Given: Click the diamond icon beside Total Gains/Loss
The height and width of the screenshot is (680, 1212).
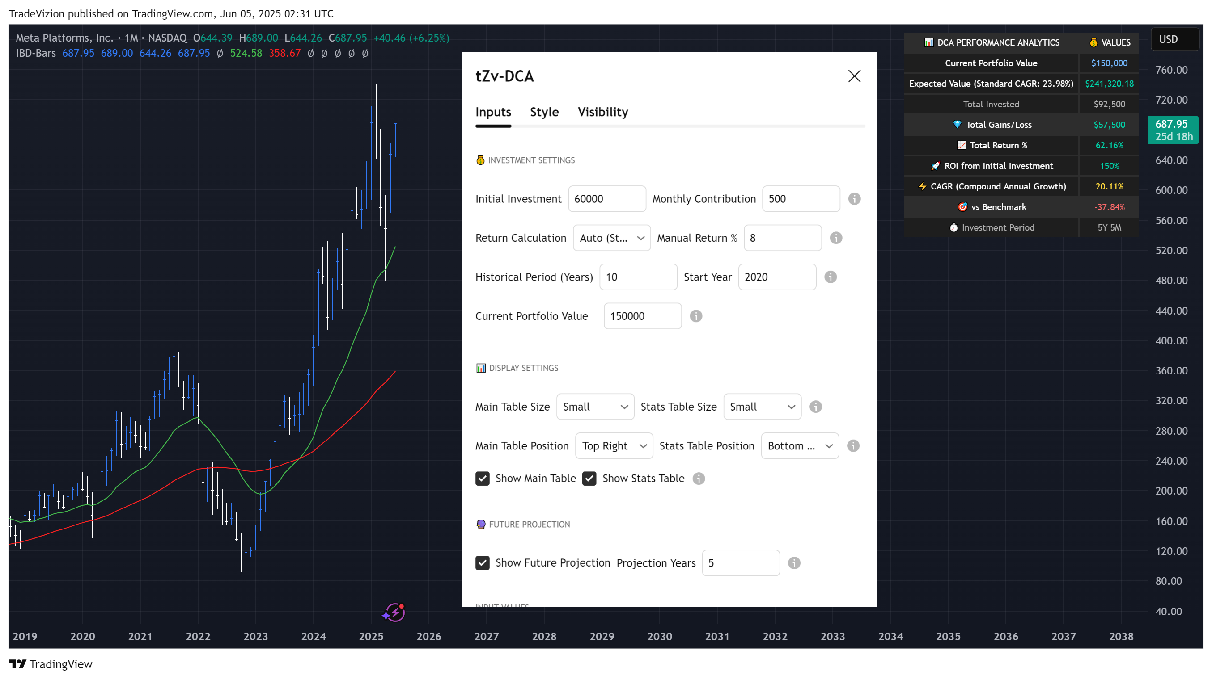Looking at the screenshot, I should (957, 125).
